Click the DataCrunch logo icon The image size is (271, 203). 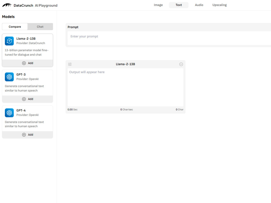pos(7,5)
